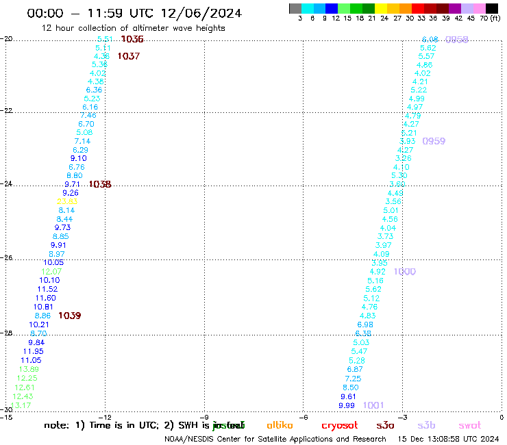Select the wave height value 8.86
This screenshot has height=445, width=507.
tap(42, 316)
